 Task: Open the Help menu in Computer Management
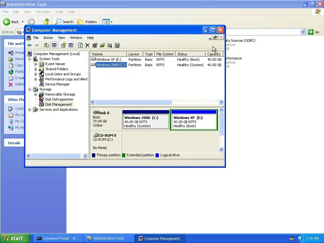pos(90,38)
